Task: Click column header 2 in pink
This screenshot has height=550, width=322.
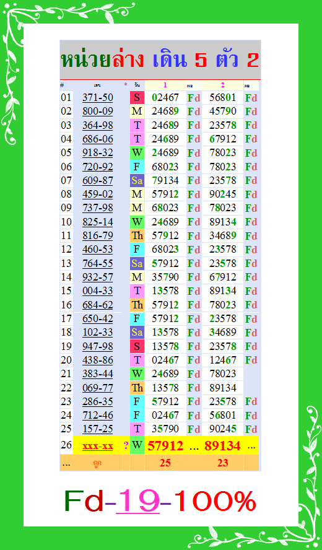Action: pos(223,85)
